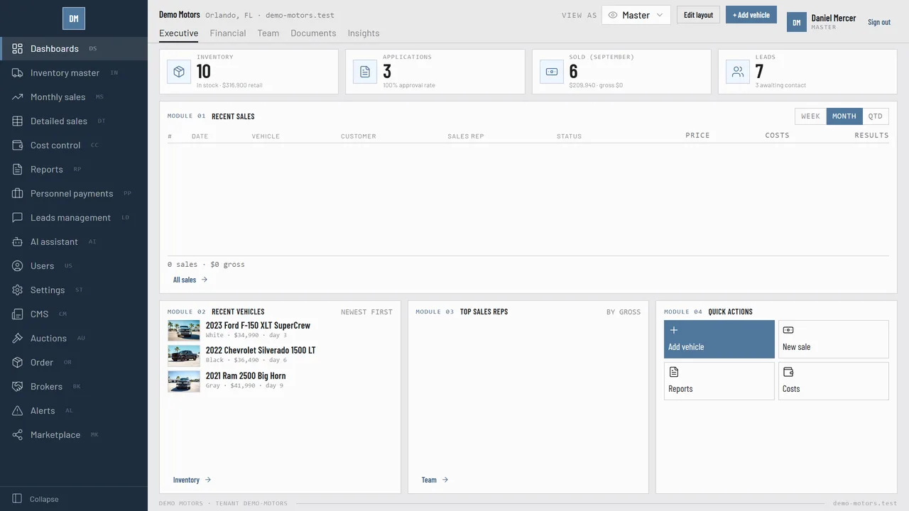This screenshot has width=909, height=511.
Task: Click the Sold card cash icon
Action: pyautogui.click(x=551, y=72)
